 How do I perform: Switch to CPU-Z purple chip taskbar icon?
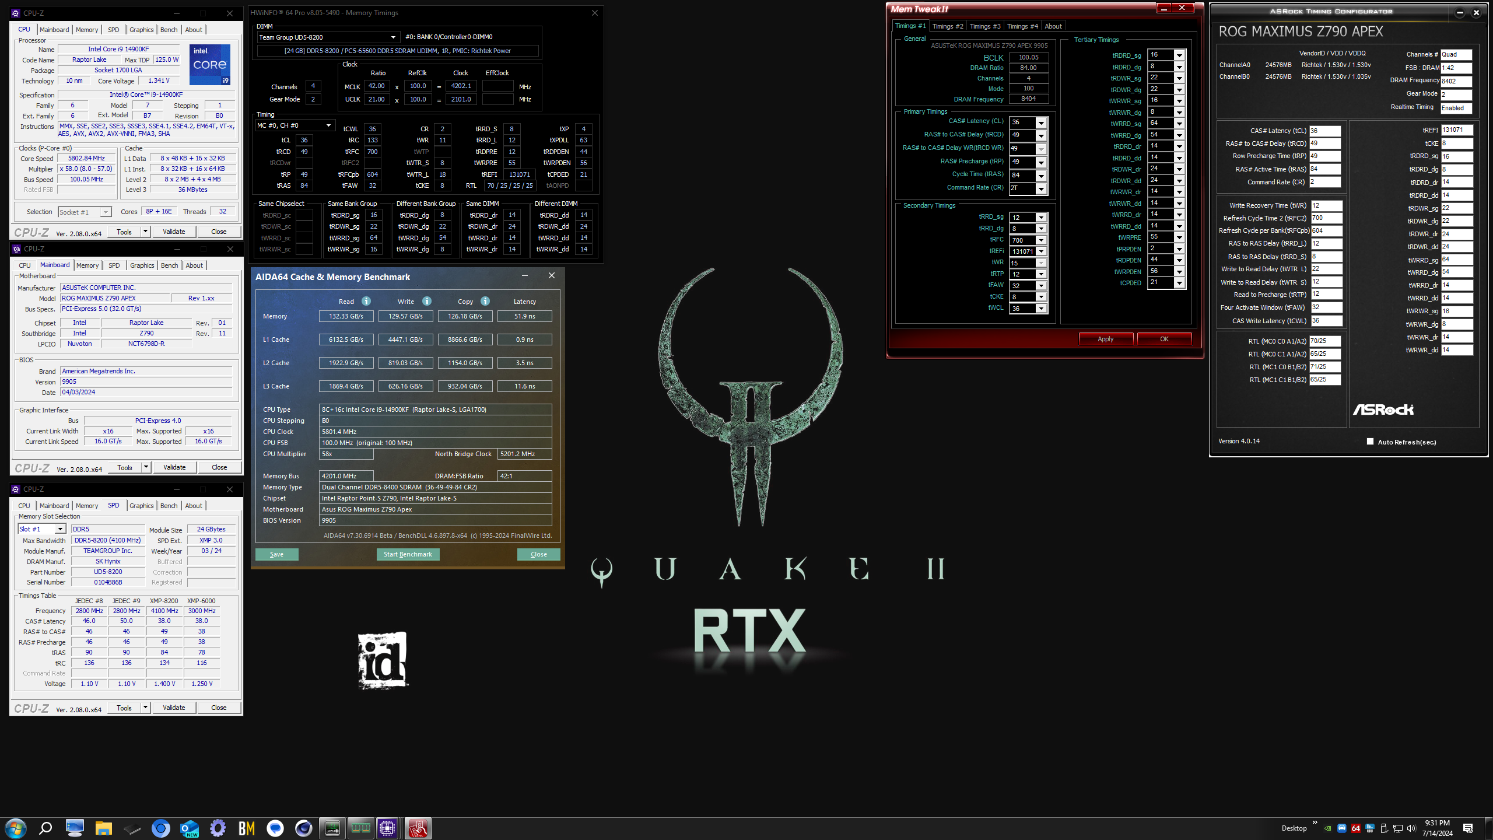click(387, 828)
